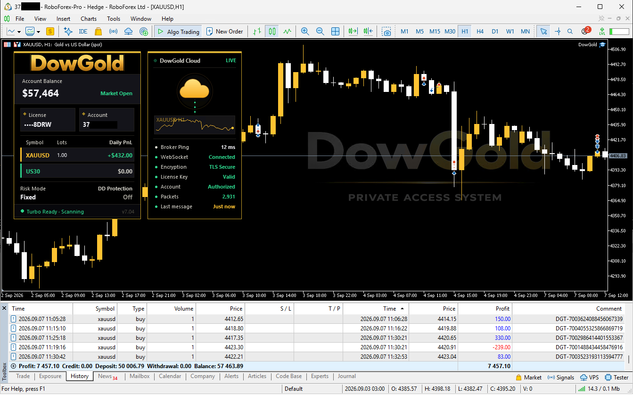Select D1 timeframe
The image size is (633, 395).
click(495, 32)
